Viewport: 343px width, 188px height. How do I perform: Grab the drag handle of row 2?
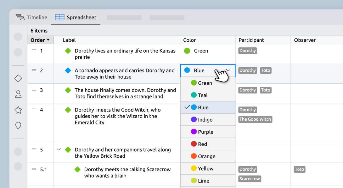pos(34,70)
